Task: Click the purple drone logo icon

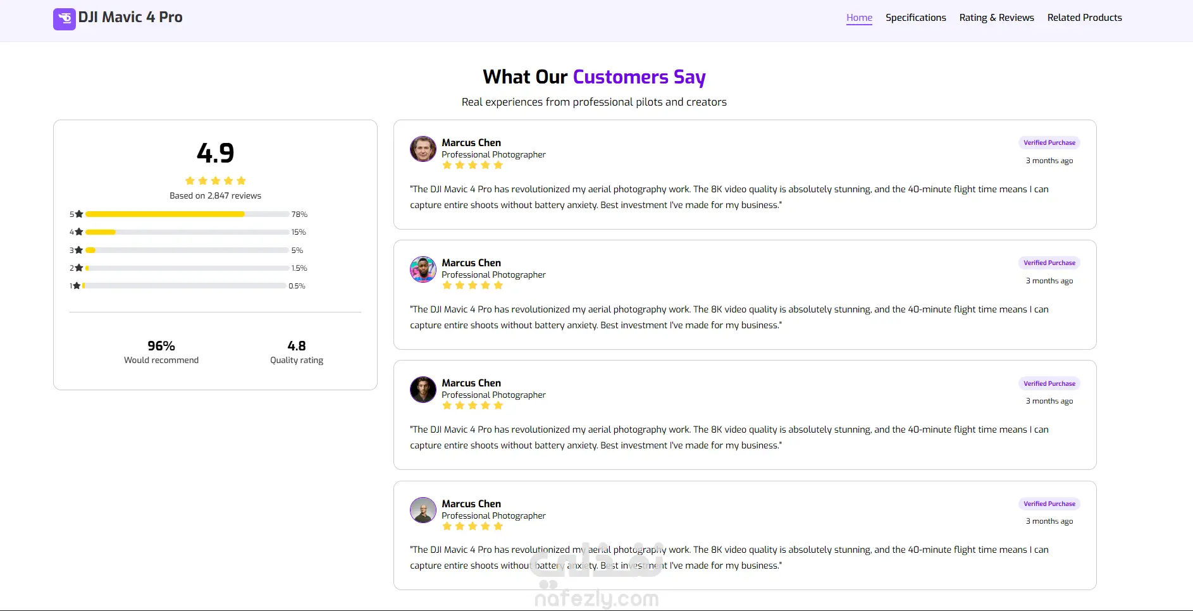Action: point(65,19)
